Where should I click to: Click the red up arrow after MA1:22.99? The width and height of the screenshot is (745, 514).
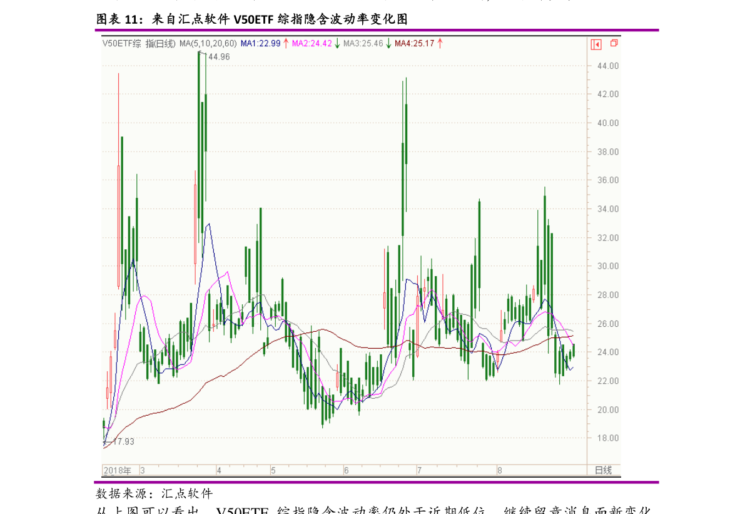286,43
